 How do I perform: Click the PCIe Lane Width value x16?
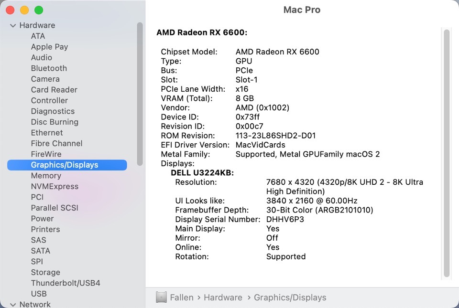242,89
